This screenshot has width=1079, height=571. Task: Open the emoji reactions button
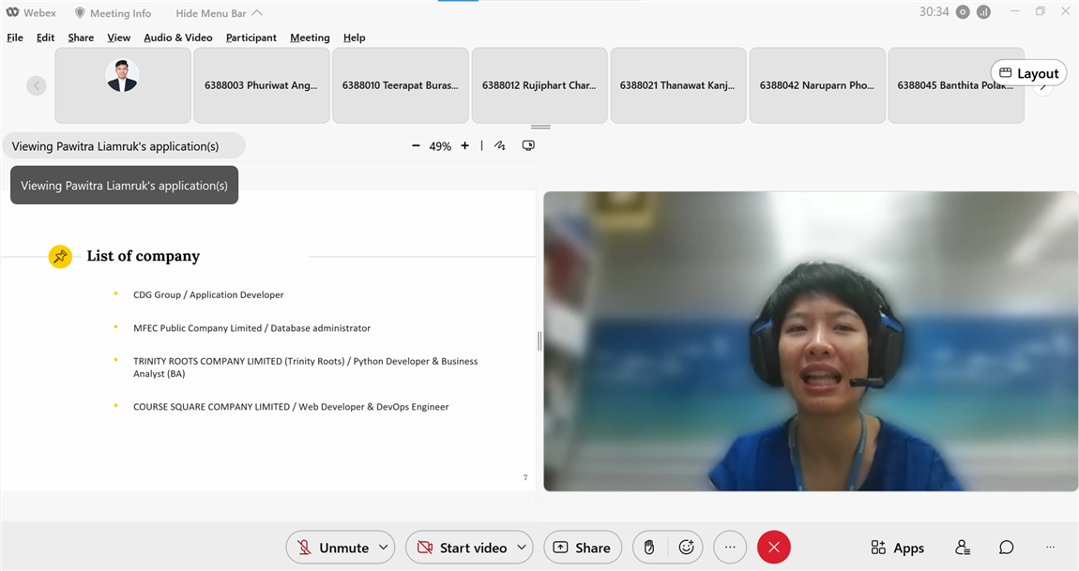pos(686,548)
